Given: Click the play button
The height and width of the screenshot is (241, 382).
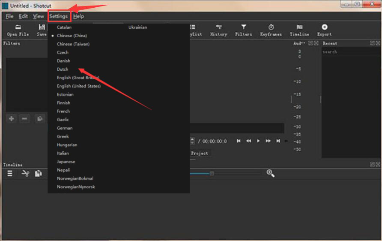Looking at the screenshot, I should (x=258, y=141).
